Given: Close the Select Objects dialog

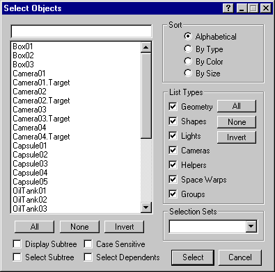Looking at the screenshot, I should (266, 8).
